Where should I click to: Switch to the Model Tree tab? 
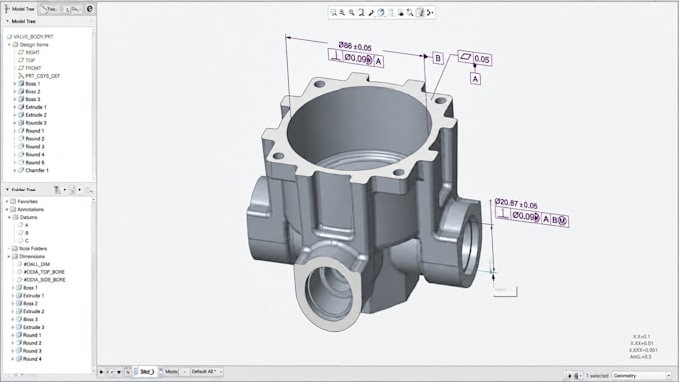coord(20,9)
